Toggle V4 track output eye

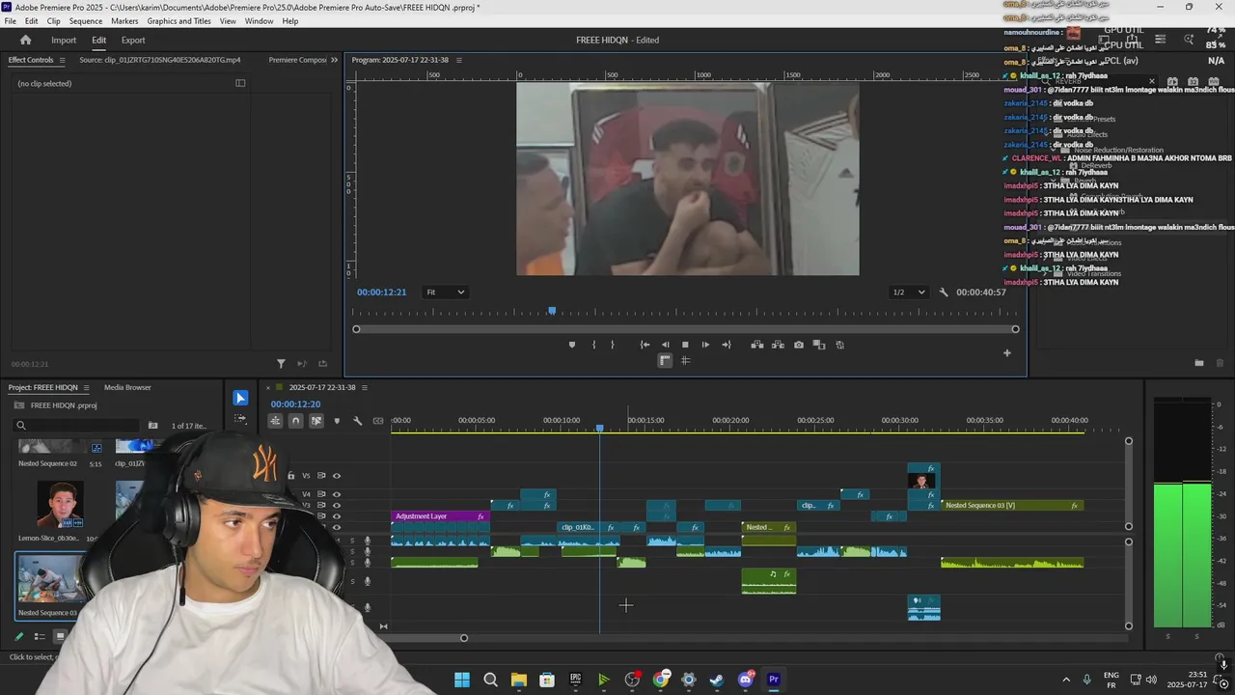[337, 494]
